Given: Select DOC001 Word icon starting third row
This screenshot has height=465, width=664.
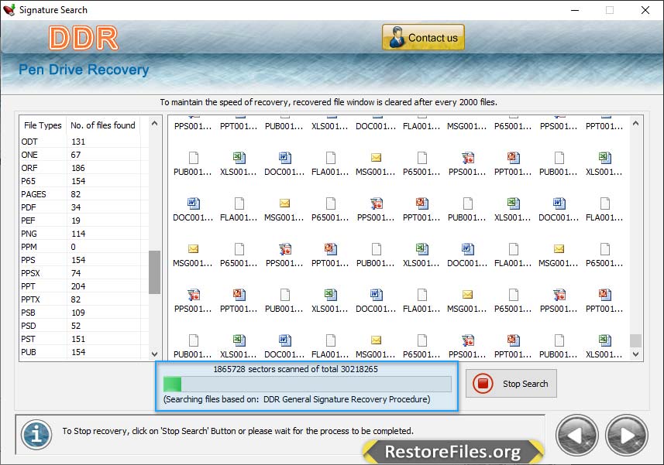Looking at the screenshot, I should coord(193,203).
